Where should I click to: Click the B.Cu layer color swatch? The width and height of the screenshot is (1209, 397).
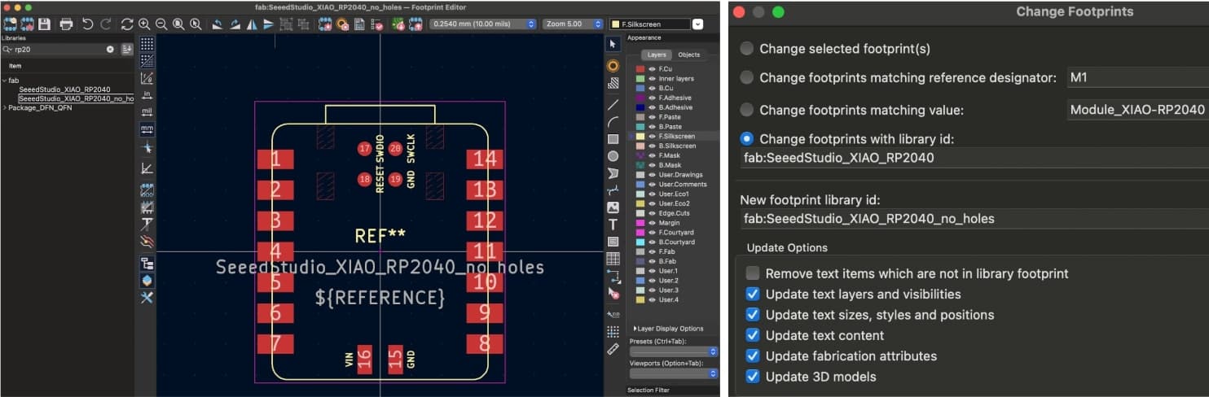click(x=640, y=88)
